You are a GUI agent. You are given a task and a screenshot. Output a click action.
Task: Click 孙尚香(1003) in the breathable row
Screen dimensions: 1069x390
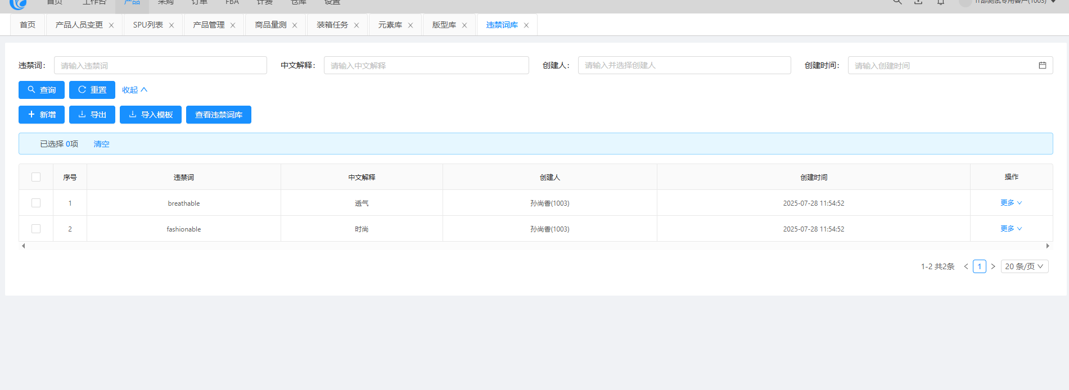tap(550, 203)
